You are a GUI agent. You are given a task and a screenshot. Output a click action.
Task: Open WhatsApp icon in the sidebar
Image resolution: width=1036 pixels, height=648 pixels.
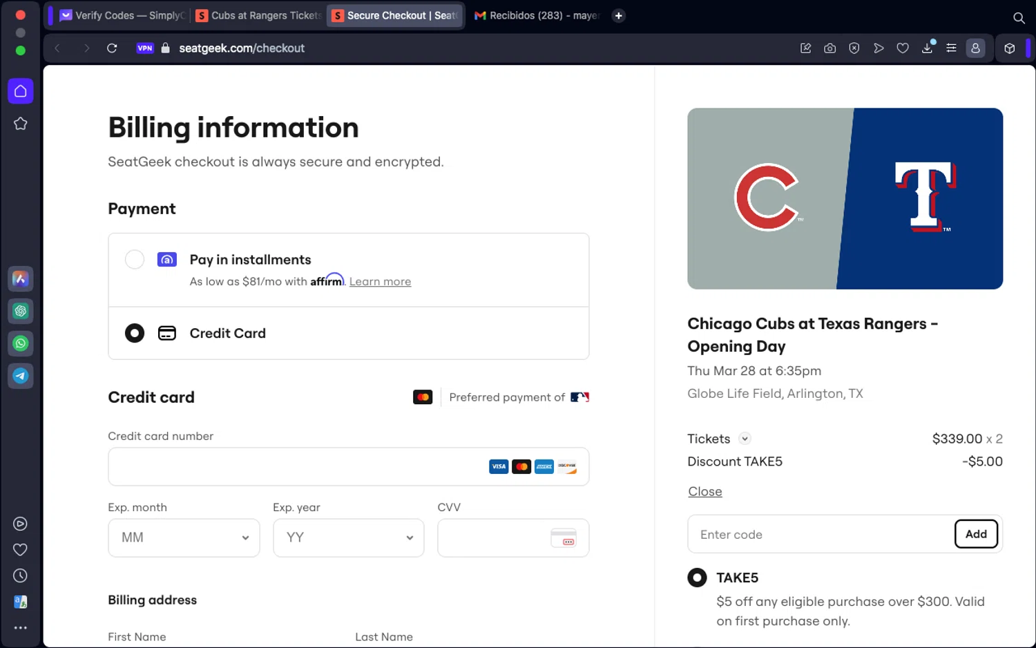(21, 343)
